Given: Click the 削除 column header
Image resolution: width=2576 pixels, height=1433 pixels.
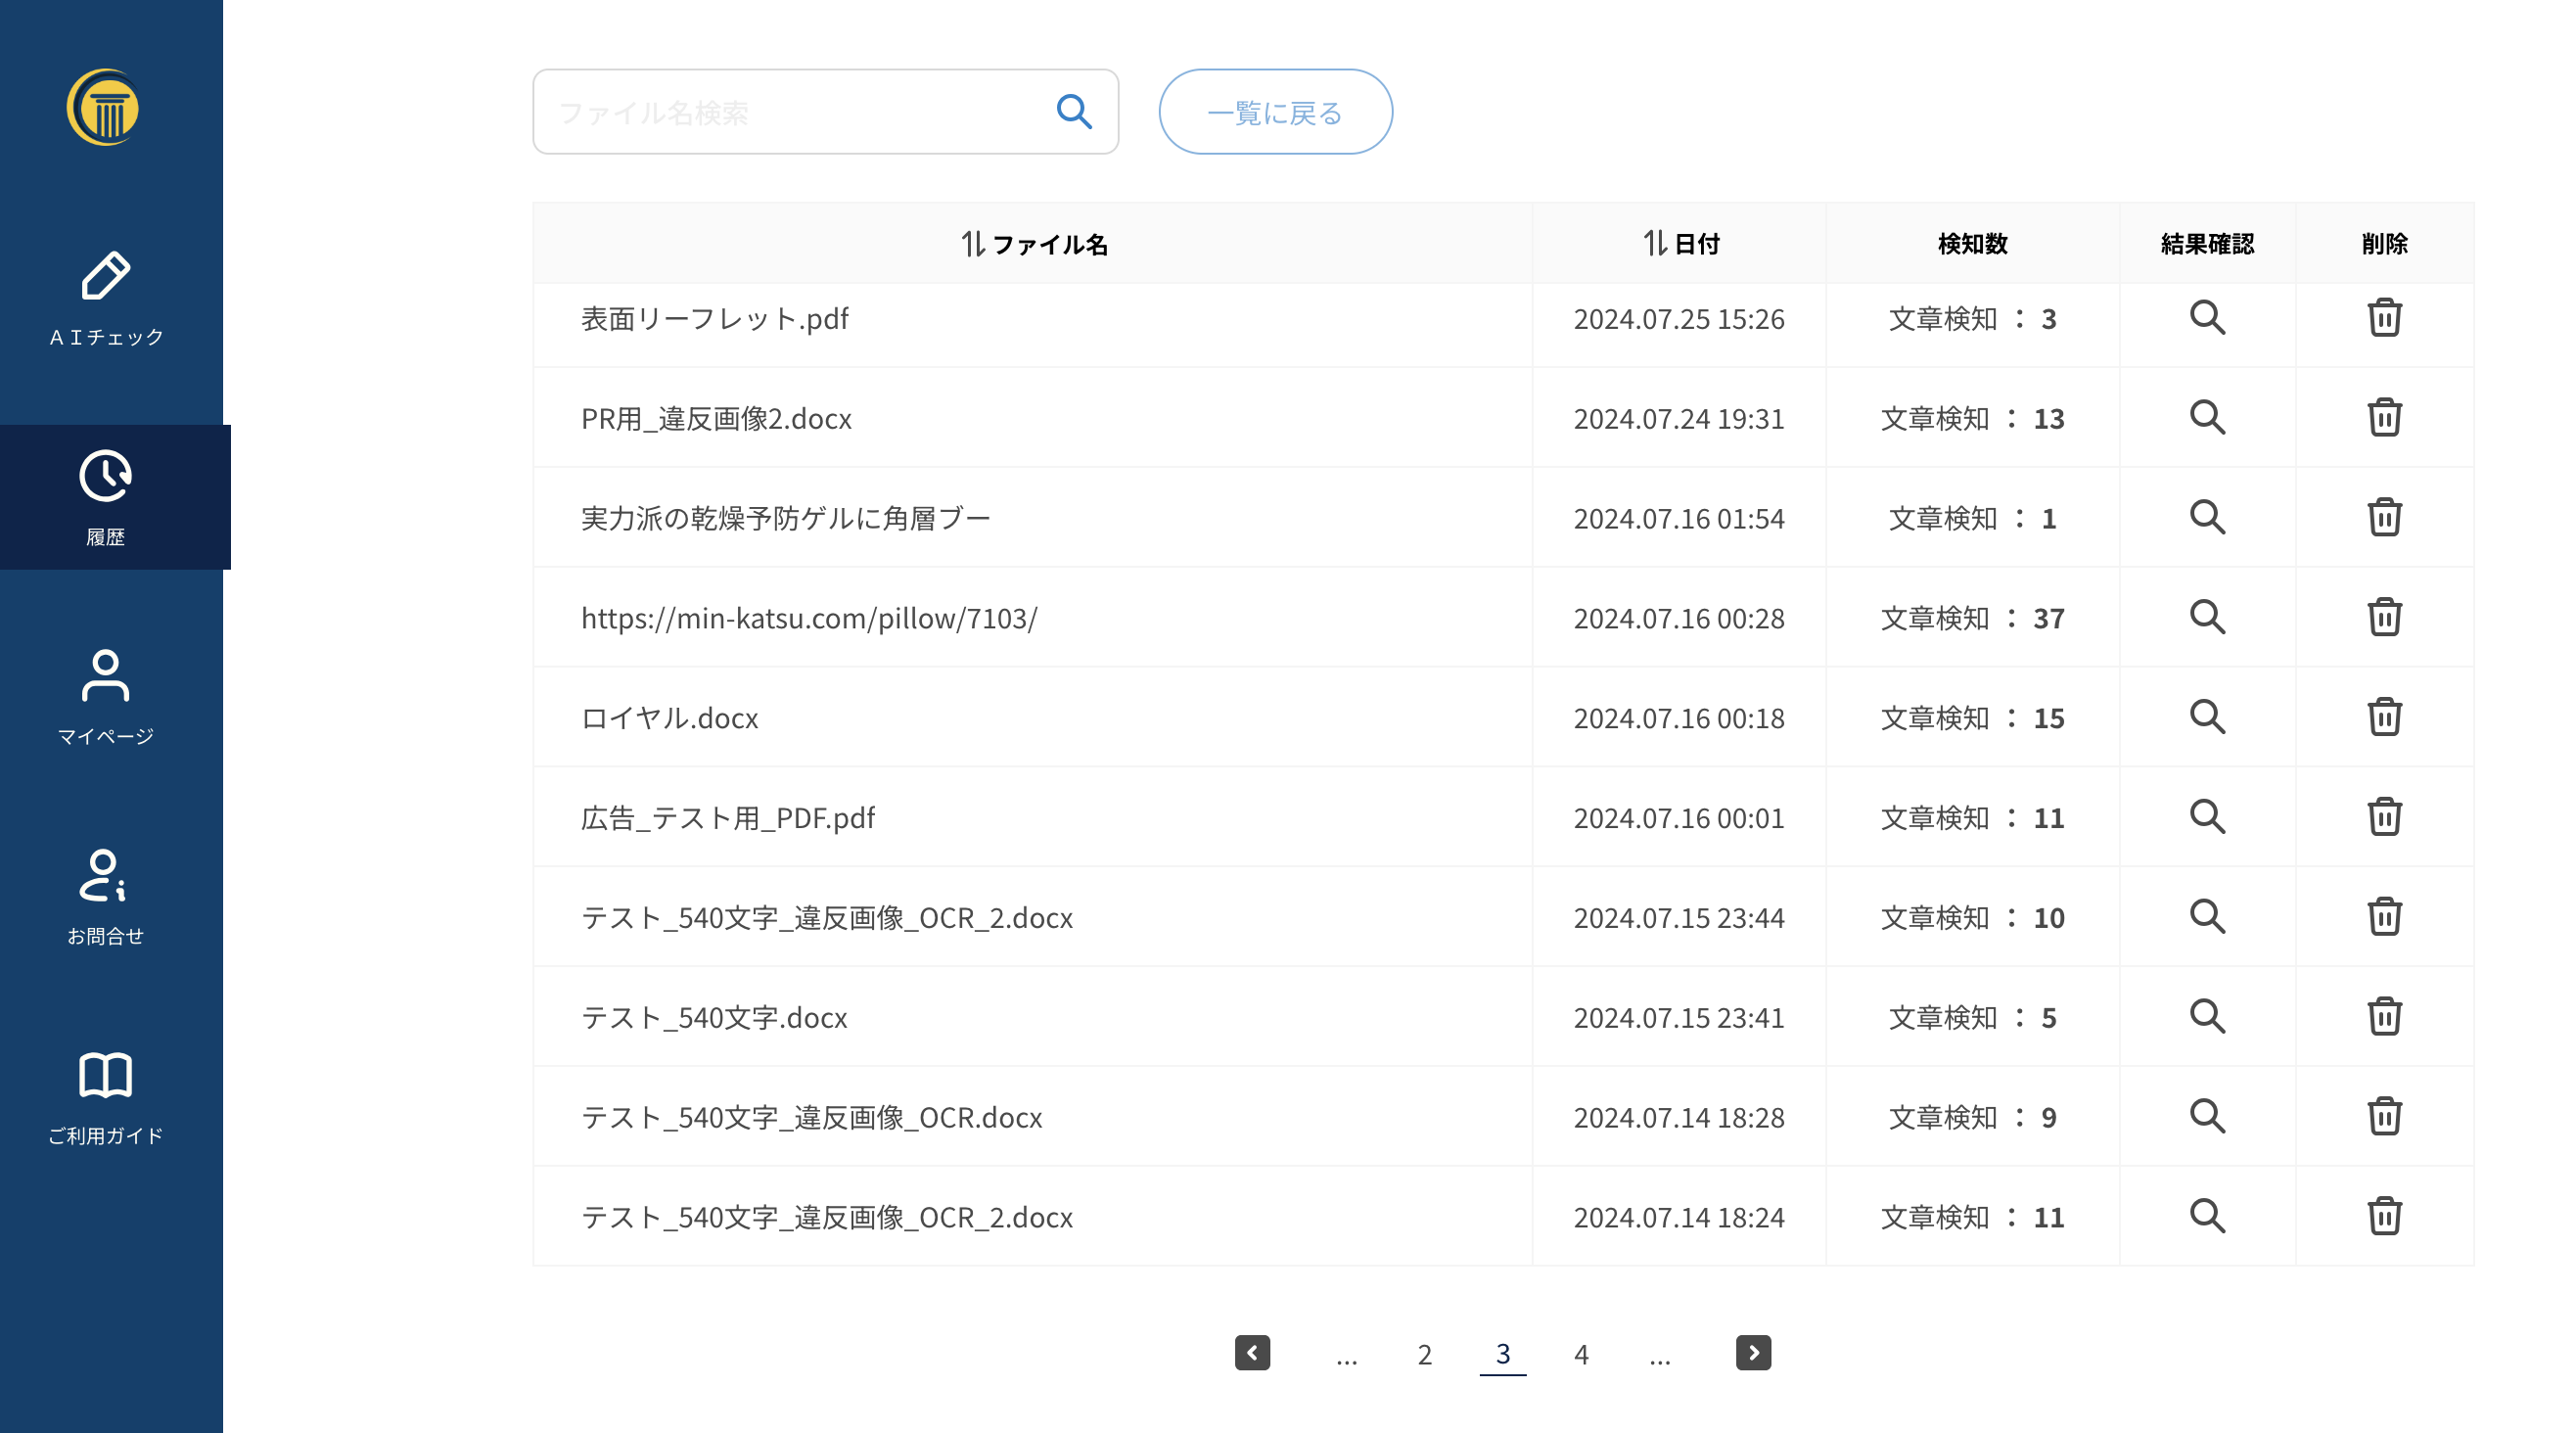Looking at the screenshot, I should [x=2384, y=244].
